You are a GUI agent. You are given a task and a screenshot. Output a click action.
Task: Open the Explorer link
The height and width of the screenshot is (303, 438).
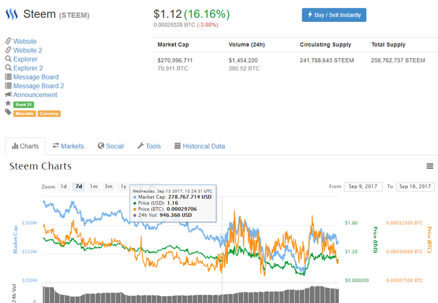click(x=25, y=60)
